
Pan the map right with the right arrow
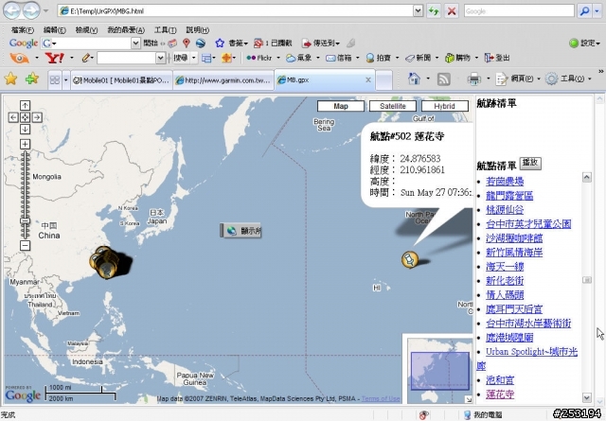click(37, 117)
